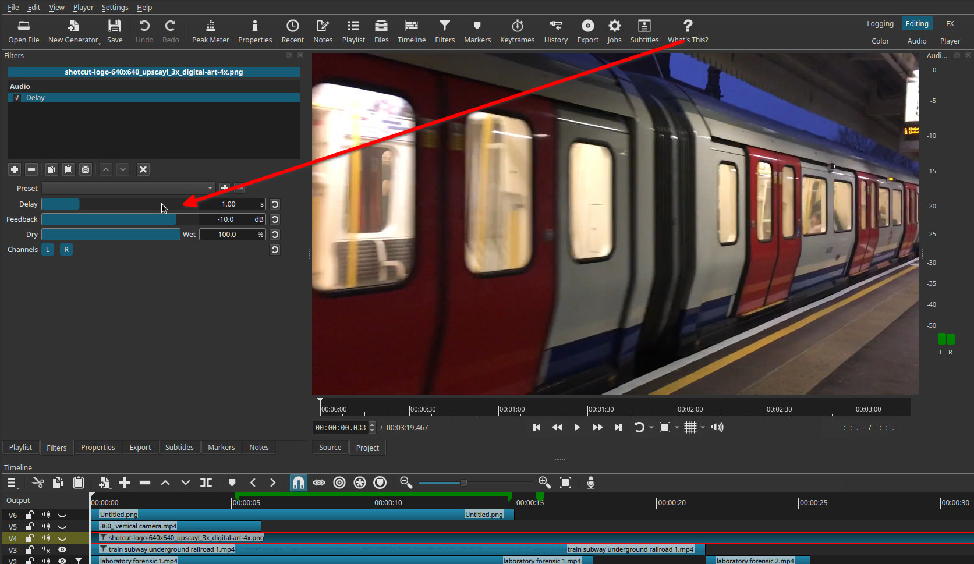This screenshot has height=564, width=974.
Task: Open the Subtitles toolbar icon
Action: click(x=644, y=31)
